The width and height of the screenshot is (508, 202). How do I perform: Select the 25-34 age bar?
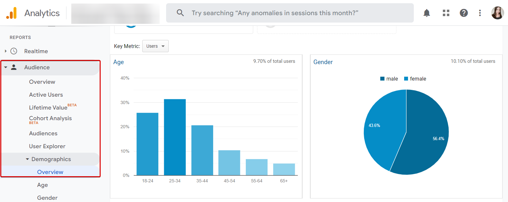[174, 137]
